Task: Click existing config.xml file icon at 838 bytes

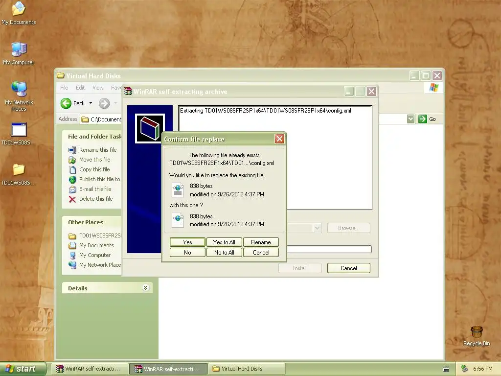Action: coord(178,190)
